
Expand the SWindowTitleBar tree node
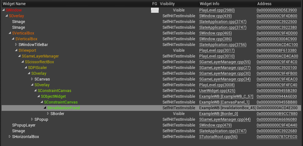click(16, 45)
